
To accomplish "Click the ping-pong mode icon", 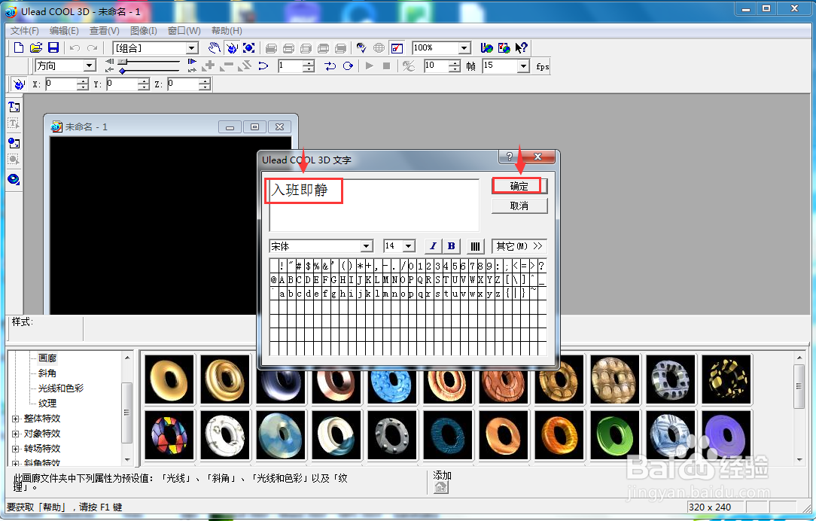I will (330, 66).
